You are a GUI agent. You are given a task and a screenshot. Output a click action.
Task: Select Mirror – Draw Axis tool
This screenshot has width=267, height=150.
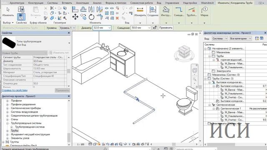(99, 10)
